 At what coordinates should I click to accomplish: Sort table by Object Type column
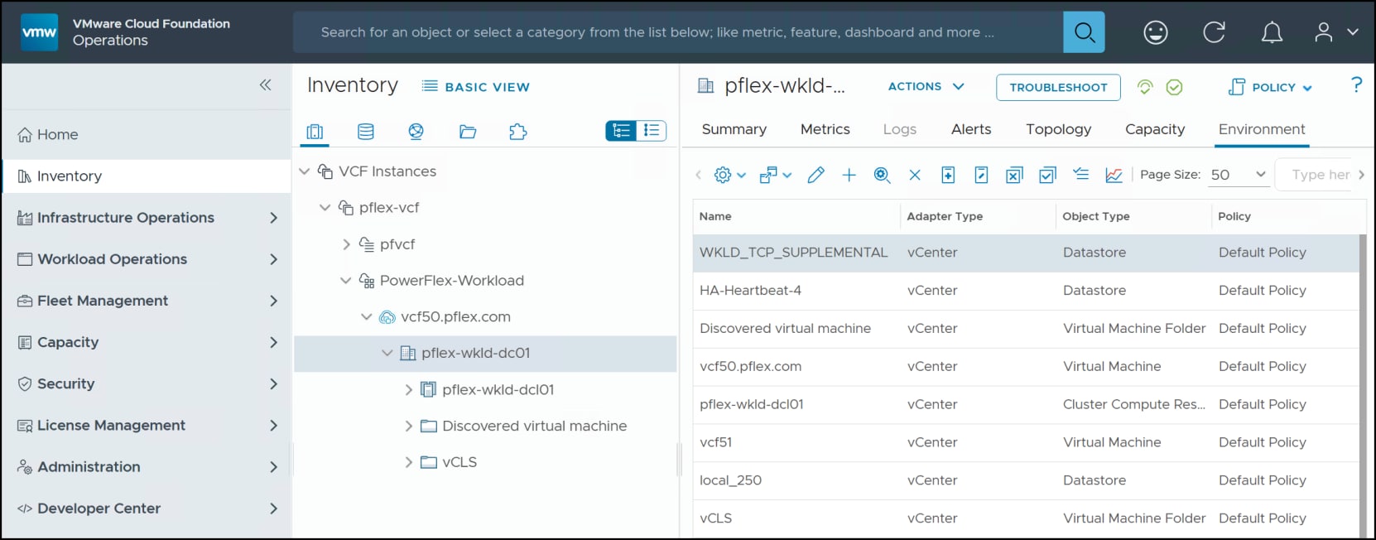click(1095, 216)
